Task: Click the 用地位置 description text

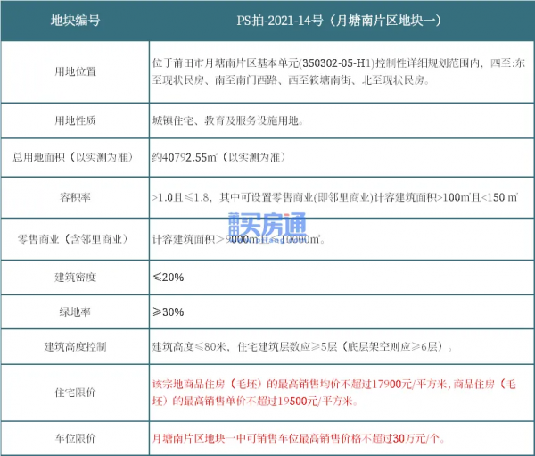Action: pyautogui.click(x=339, y=71)
